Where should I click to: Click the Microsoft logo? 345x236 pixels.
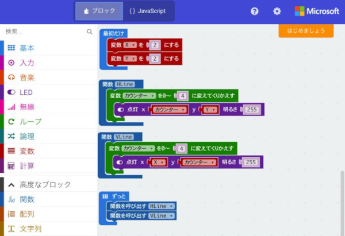[x=317, y=11]
